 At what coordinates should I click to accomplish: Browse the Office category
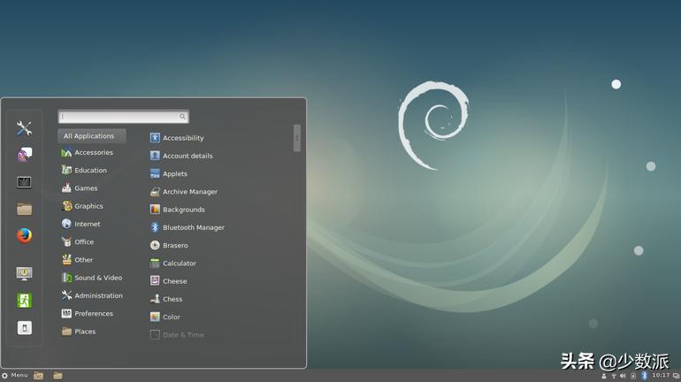[78, 241]
